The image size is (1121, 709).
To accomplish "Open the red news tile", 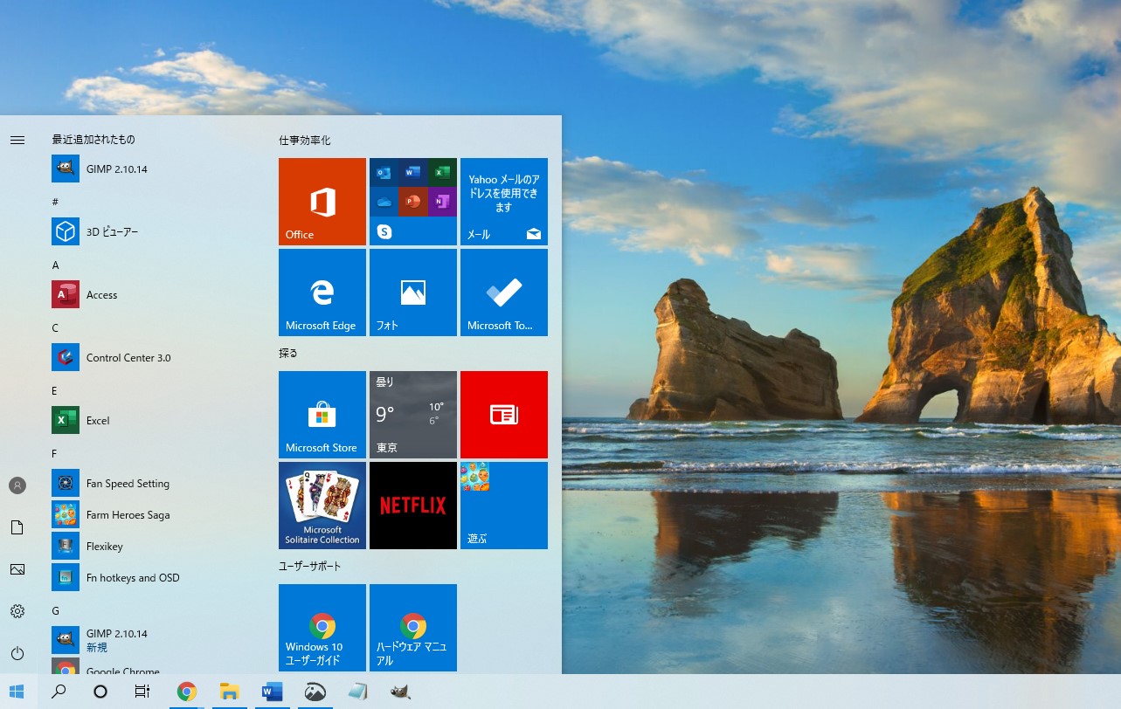I will (x=504, y=415).
